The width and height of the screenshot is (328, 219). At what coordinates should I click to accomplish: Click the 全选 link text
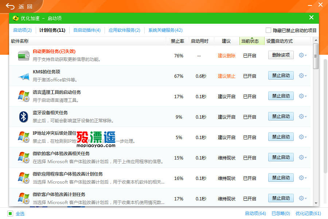(x=20, y=214)
